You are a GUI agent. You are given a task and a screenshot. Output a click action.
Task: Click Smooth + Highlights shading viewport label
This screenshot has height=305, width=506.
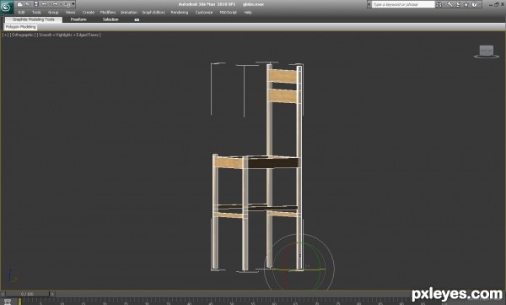[x=69, y=35]
